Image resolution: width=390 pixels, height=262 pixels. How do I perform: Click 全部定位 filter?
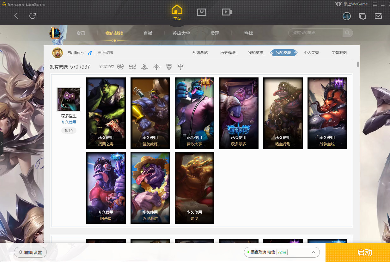click(x=106, y=67)
